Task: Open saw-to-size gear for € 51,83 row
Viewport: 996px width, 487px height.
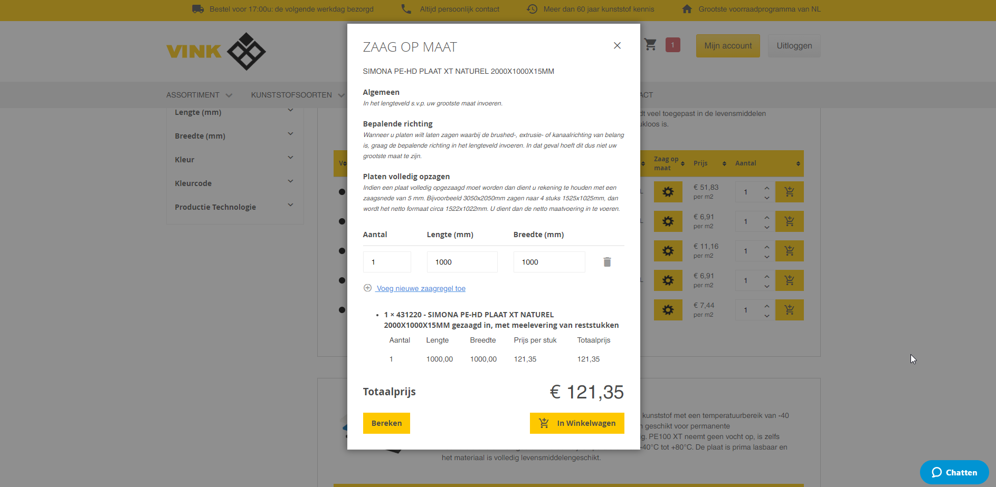Action: click(668, 192)
